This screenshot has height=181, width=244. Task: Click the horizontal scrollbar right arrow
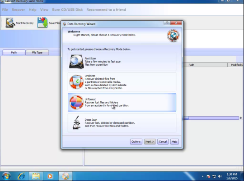(241, 118)
